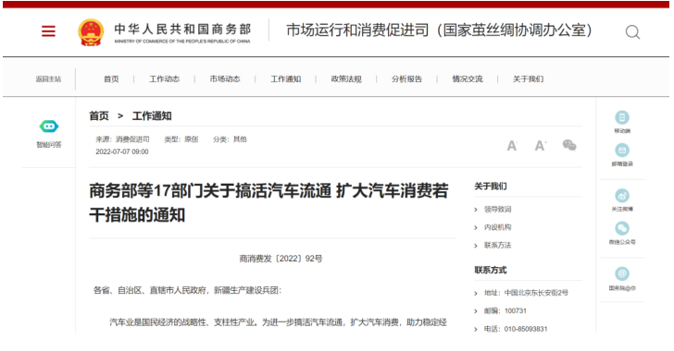Go to 工作动态 nav tab

point(164,79)
